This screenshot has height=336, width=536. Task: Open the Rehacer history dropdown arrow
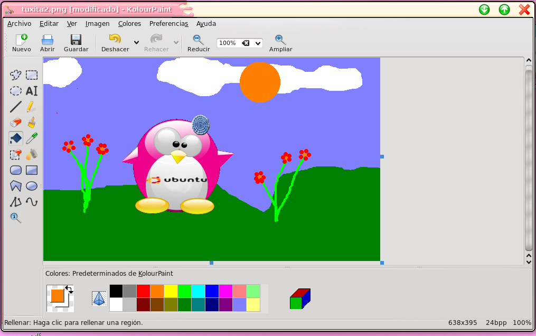coord(176,43)
